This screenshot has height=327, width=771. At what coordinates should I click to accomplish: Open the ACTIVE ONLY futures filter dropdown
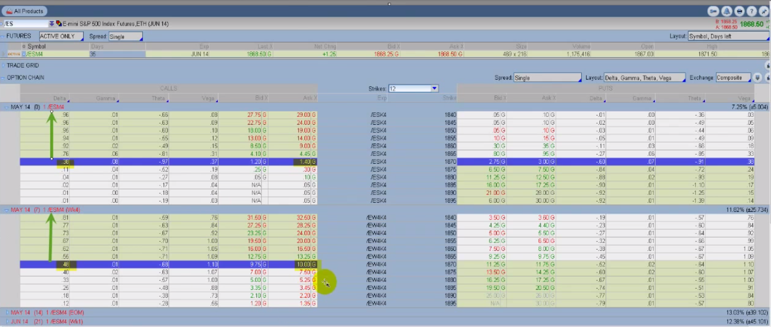[61, 36]
